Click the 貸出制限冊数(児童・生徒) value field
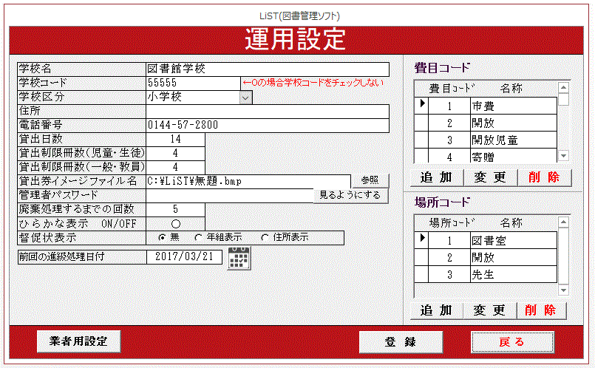Image resolution: width=595 pixels, height=368 pixels. coord(175,153)
